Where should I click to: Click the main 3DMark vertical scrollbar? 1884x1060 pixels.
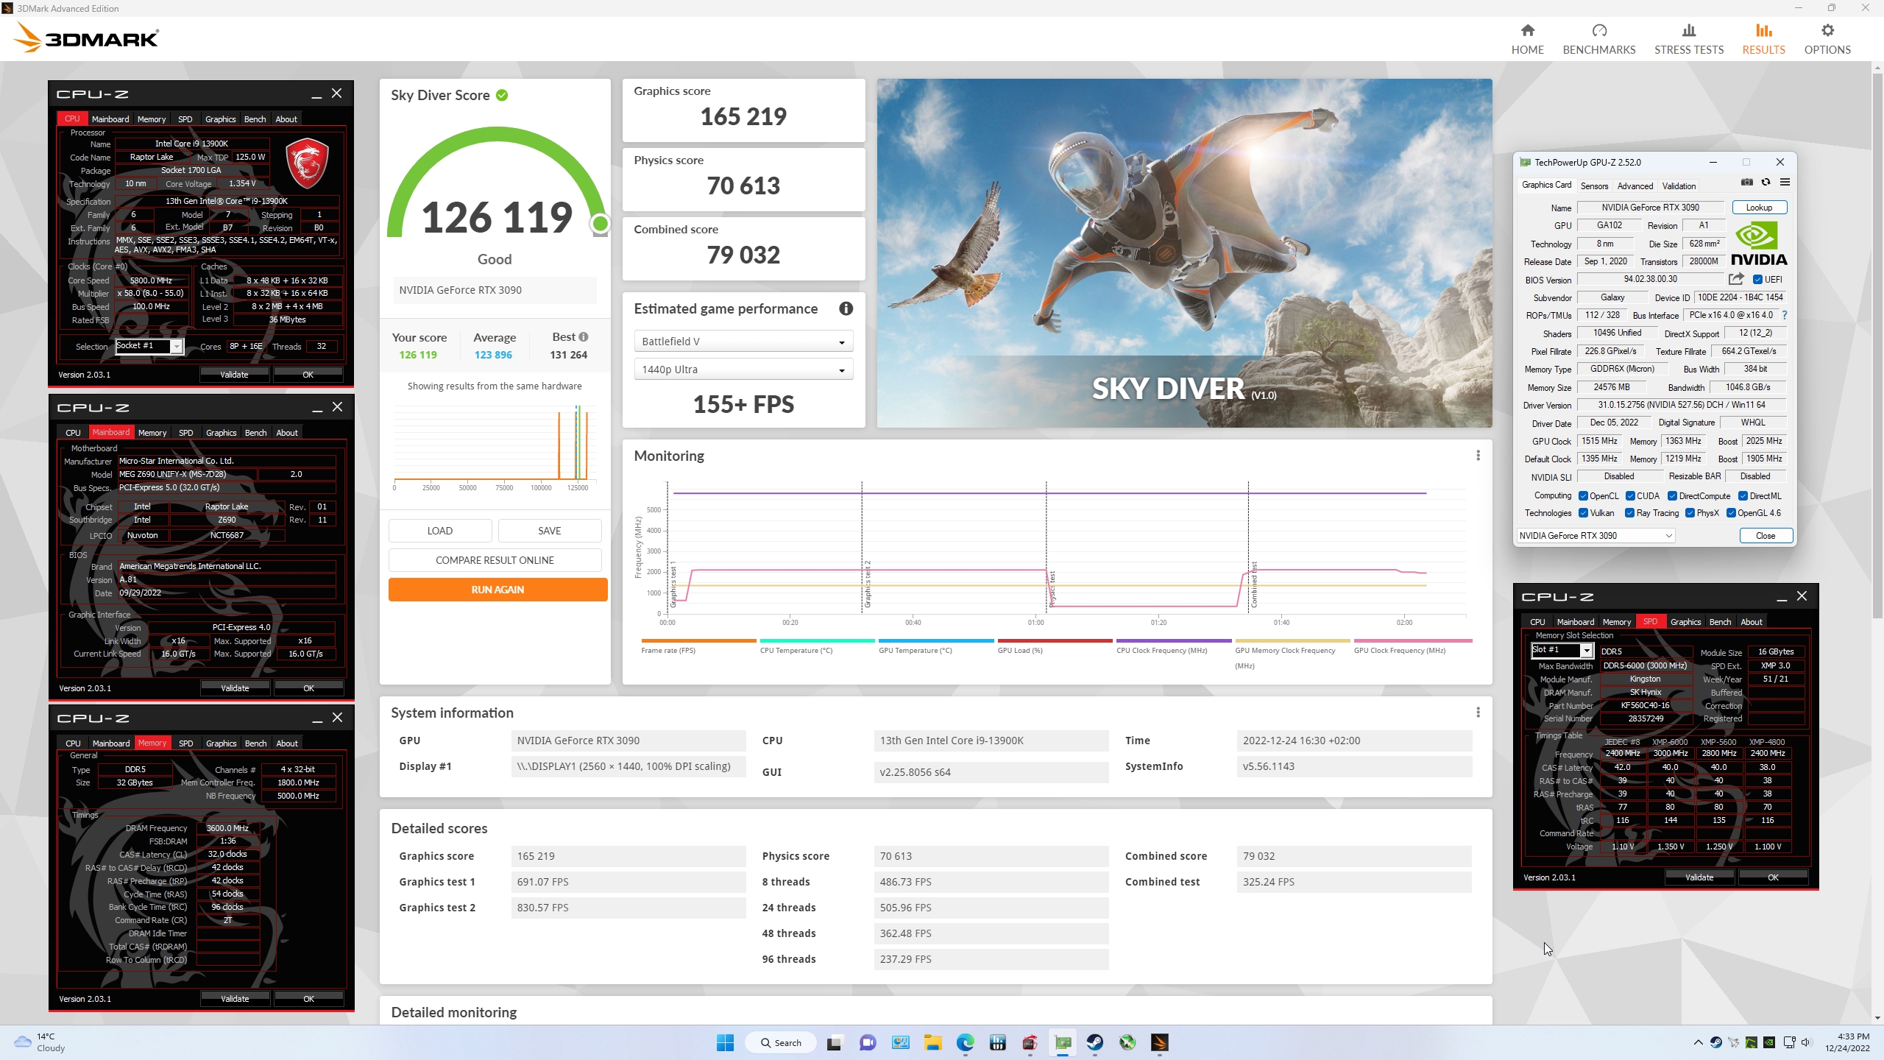pyautogui.click(x=1877, y=346)
